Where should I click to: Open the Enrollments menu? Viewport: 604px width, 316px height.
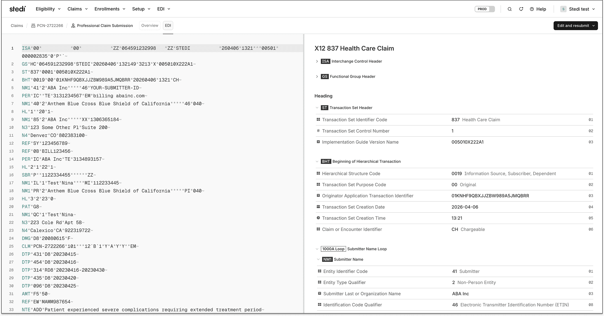pyautogui.click(x=110, y=9)
